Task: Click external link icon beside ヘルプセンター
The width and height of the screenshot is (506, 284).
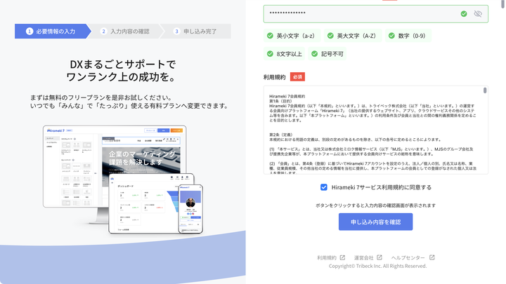Action: click(432, 257)
